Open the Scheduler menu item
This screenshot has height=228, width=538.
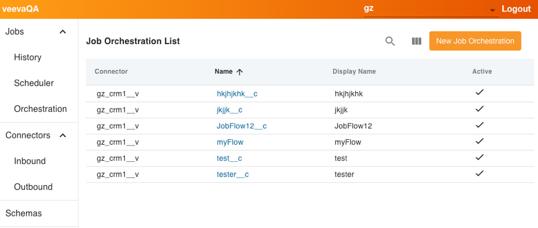pos(34,83)
